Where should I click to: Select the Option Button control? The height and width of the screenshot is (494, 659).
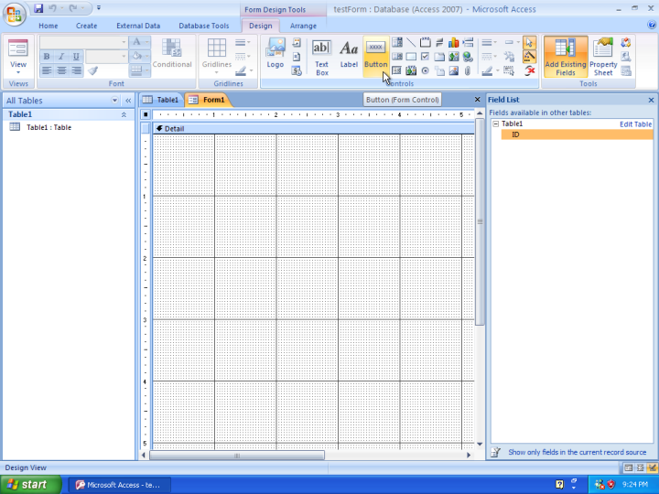(x=426, y=71)
